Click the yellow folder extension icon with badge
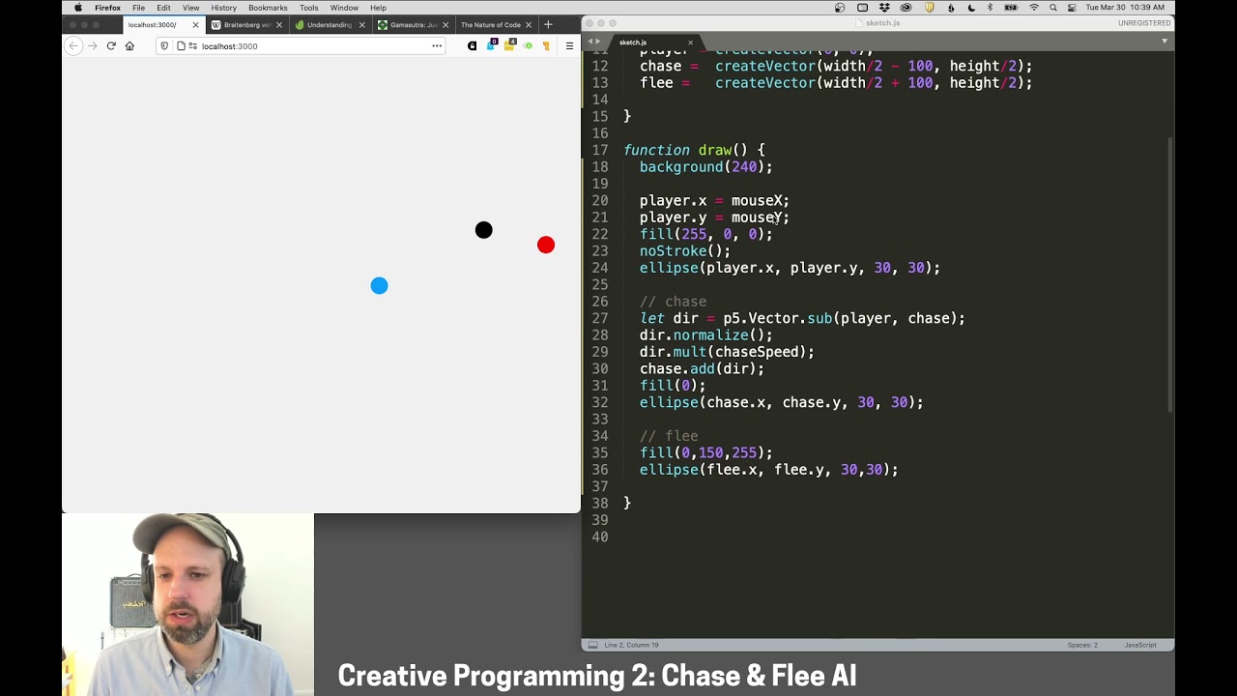 click(509, 44)
